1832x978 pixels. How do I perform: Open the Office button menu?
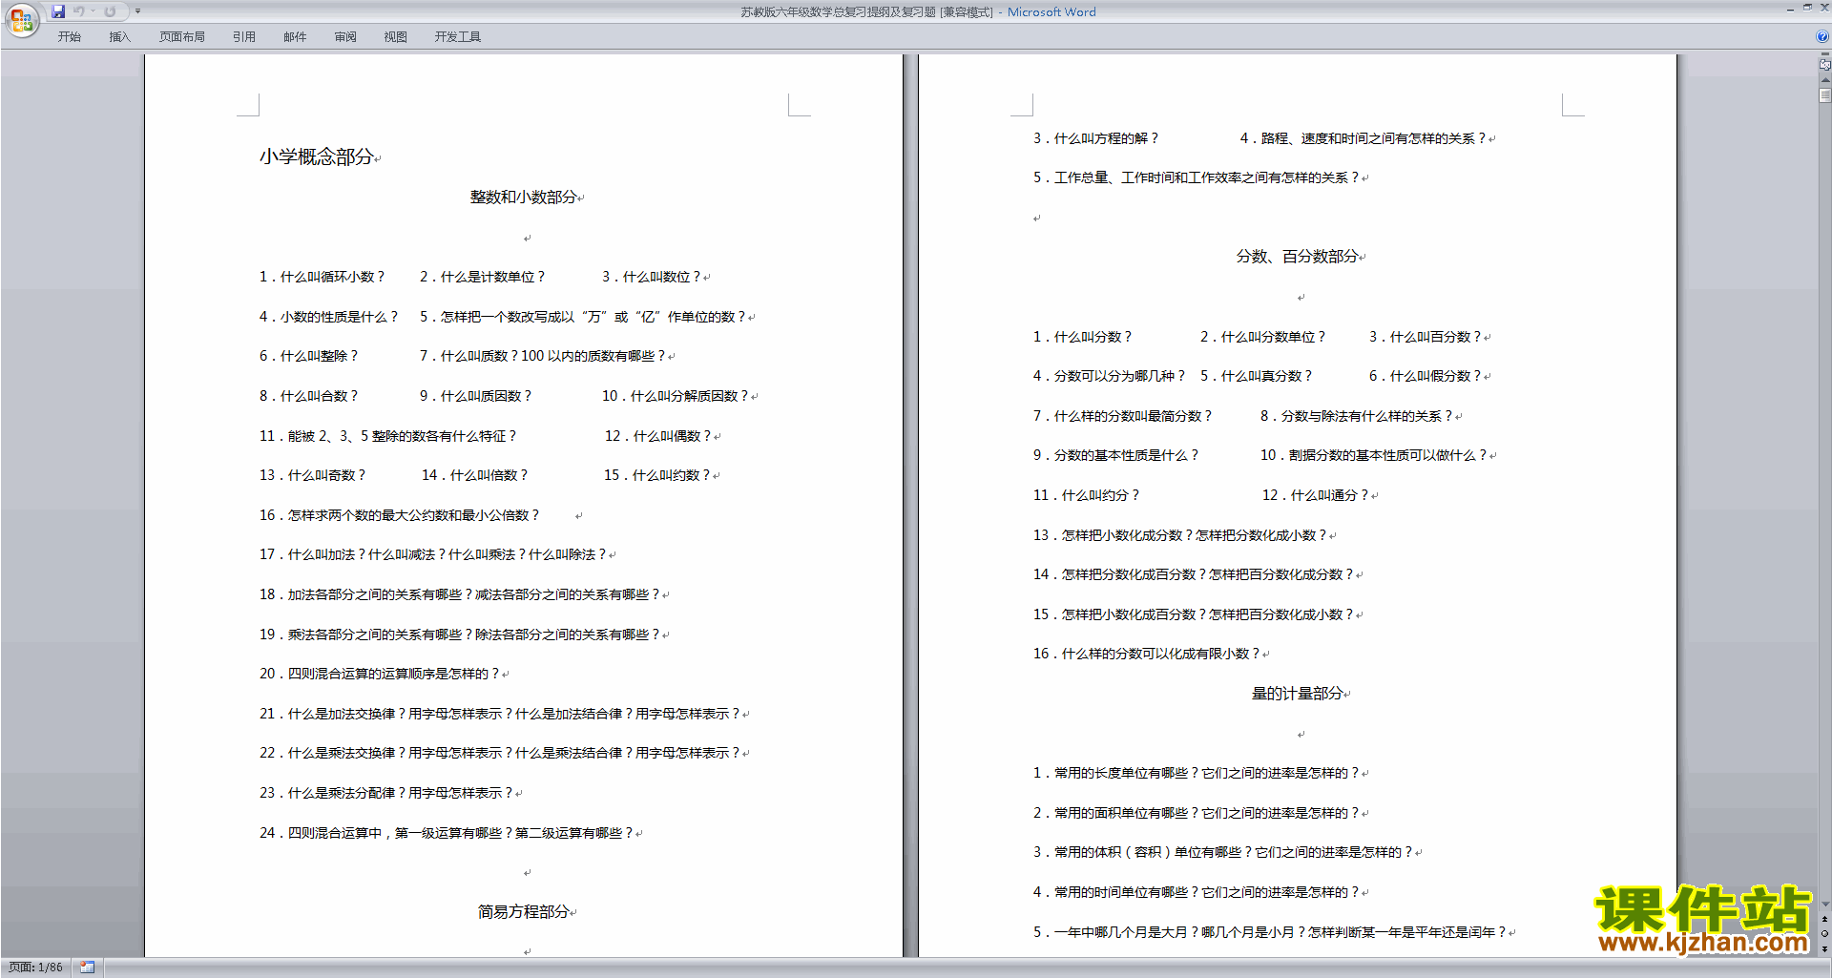[21, 20]
